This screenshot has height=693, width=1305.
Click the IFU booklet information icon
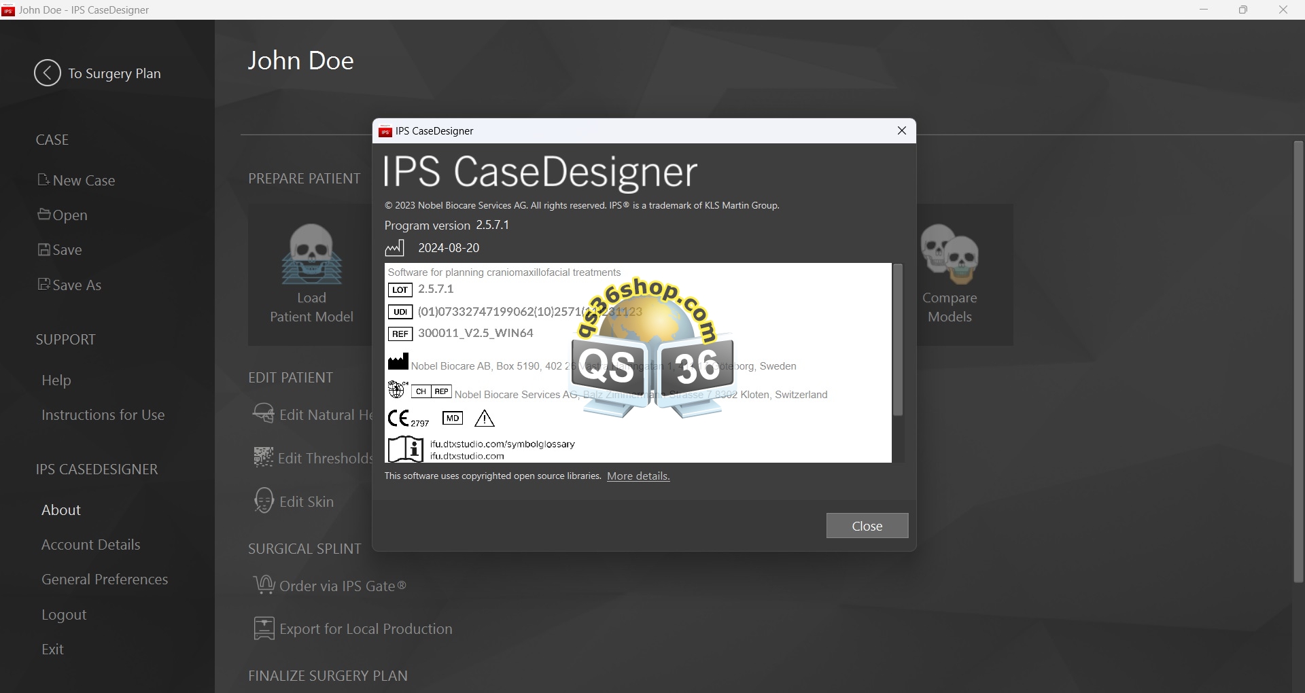406,449
